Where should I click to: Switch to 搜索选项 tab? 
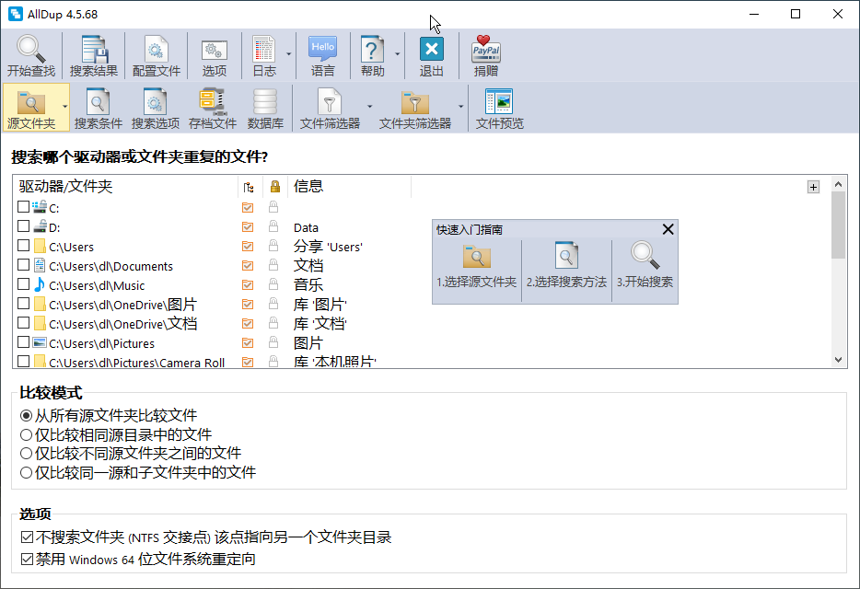156,108
